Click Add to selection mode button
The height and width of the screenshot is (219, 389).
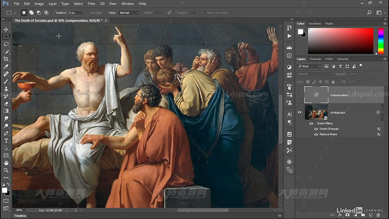tap(31, 13)
